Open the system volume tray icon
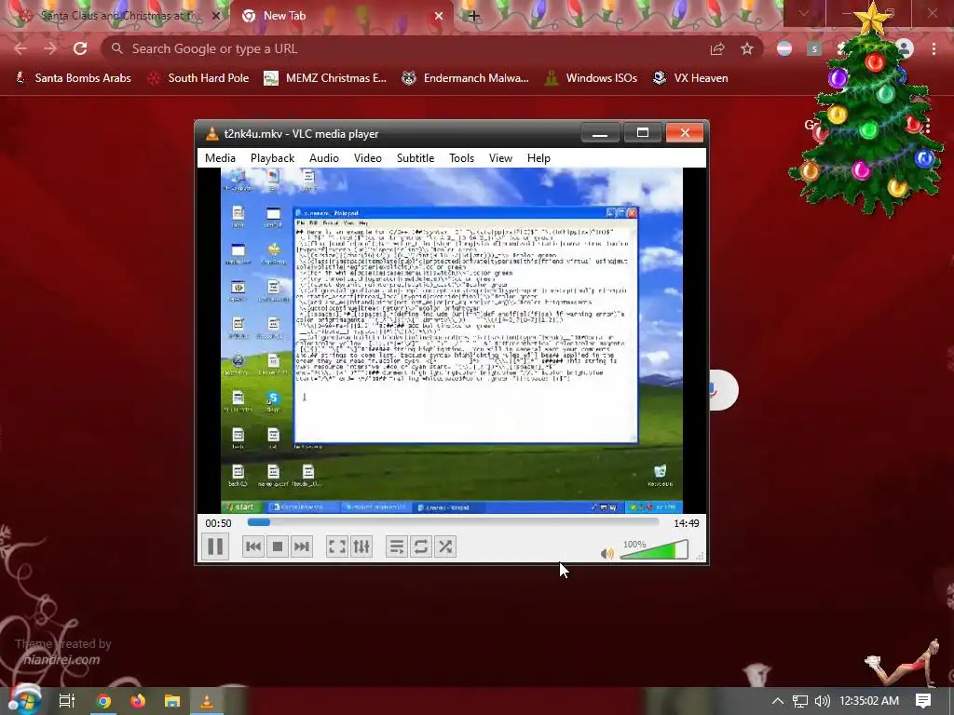 click(x=822, y=701)
